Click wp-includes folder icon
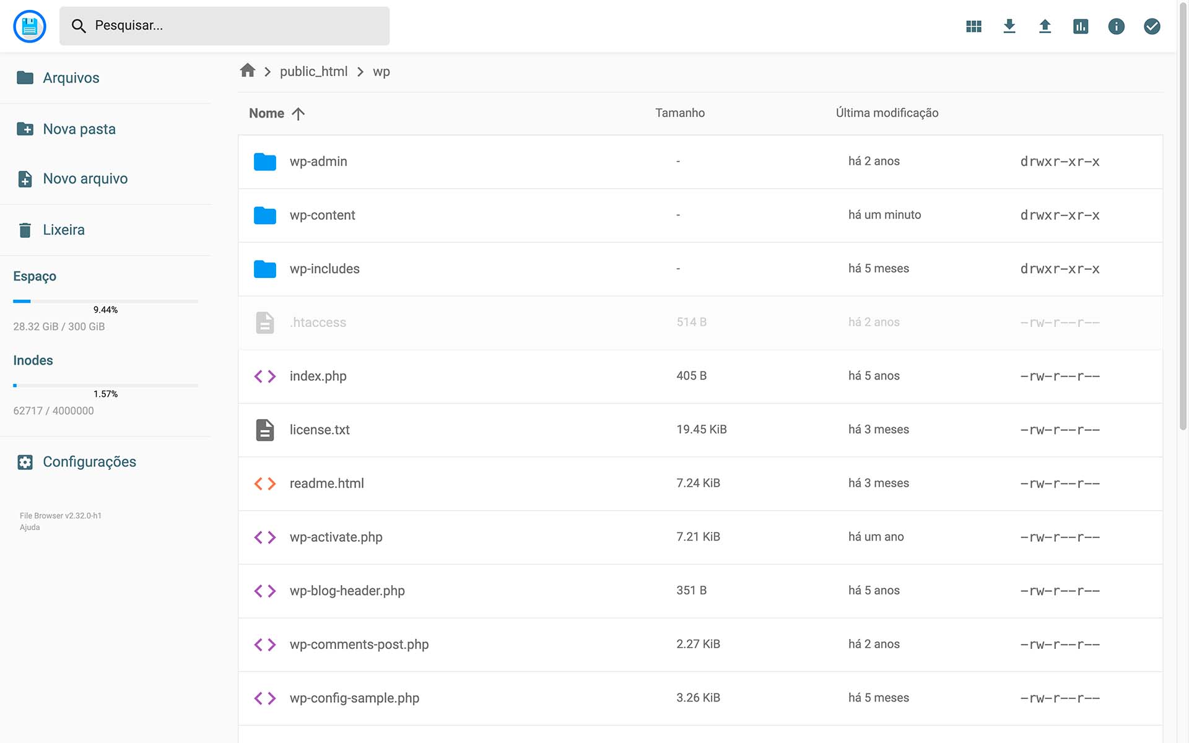 tap(265, 269)
